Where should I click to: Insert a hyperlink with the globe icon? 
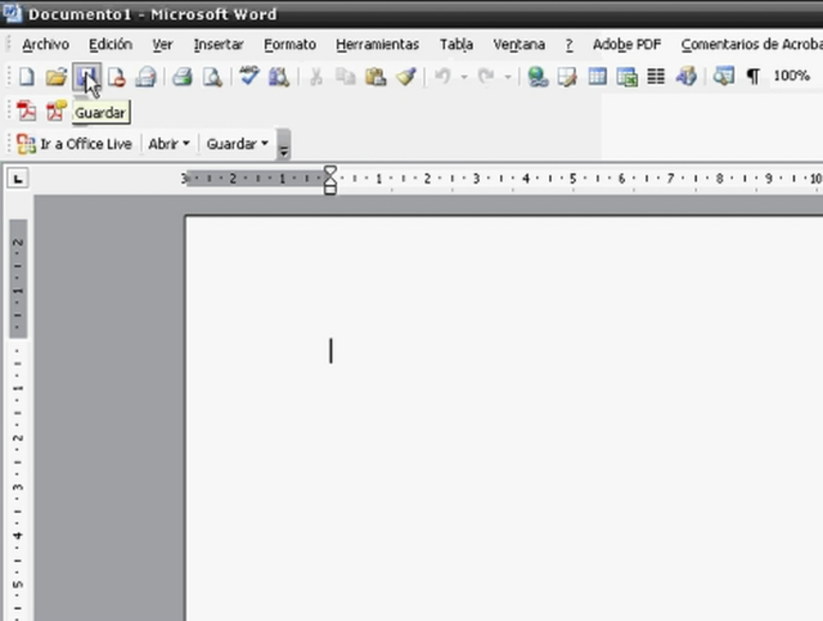538,77
